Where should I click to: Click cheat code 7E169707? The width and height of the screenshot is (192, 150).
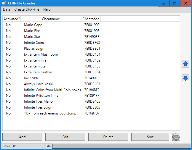pyautogui.click(x=92, y=113)
